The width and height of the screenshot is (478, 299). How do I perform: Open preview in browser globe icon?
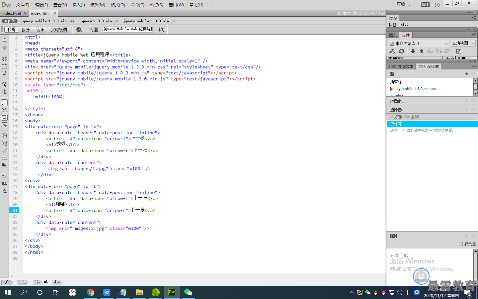79,30
